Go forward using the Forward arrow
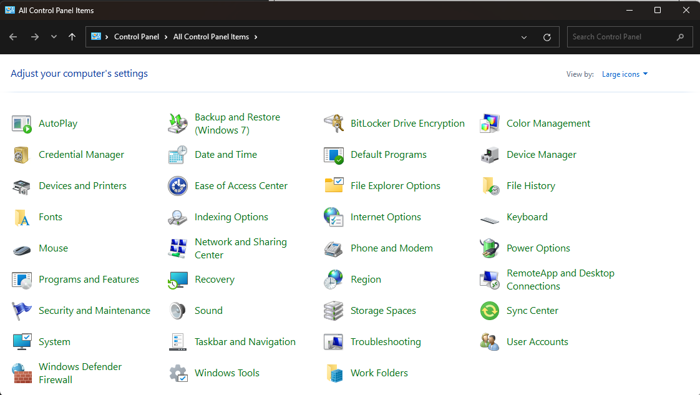The height and width of the screenshot is (395, 700). coord(35,37)
